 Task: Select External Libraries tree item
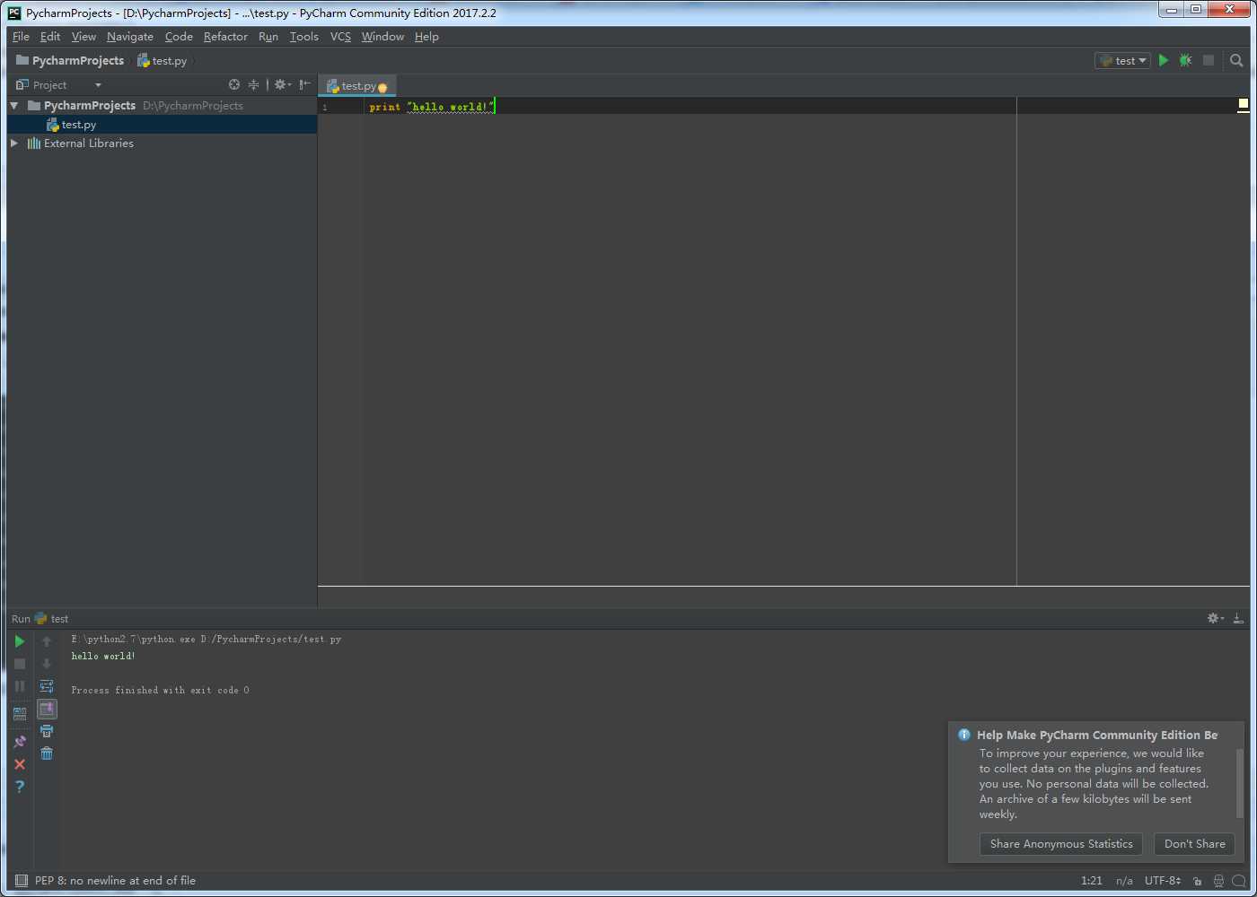pos(89,144)
